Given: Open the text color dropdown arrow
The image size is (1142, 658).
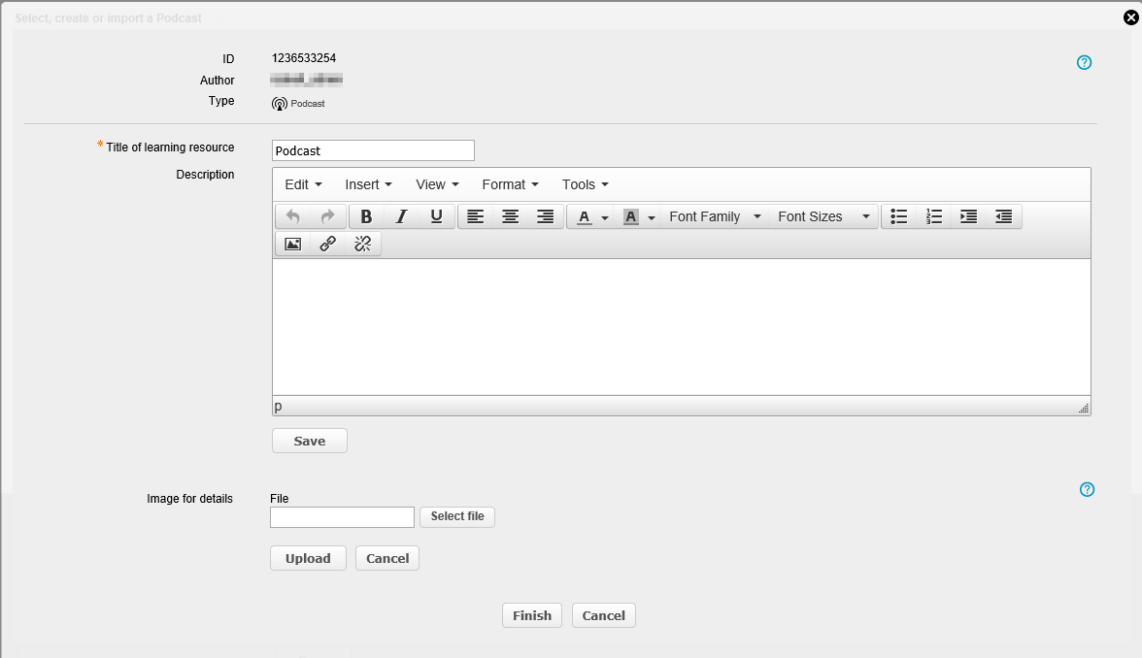Looking at the screenshot, I should coord(605,217).
